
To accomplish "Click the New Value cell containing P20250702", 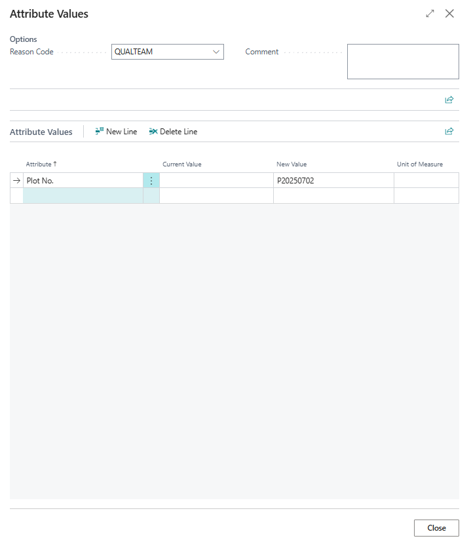I will [333, 181].
